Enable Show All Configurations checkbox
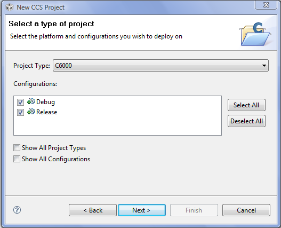This screenshot has width=281, height=228. pyautogui.click(x=17, y=159)
